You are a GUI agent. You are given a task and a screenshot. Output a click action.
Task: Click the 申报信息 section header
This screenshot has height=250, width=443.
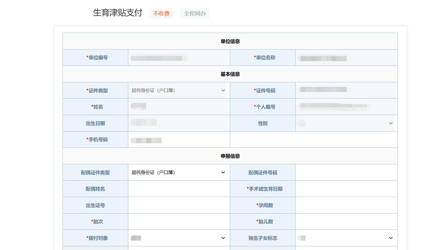click(230, 156)
